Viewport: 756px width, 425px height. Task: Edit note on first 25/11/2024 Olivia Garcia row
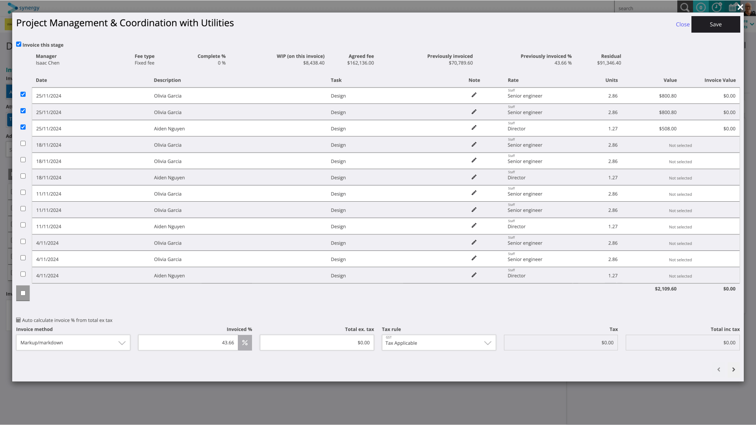pos(474,95)
